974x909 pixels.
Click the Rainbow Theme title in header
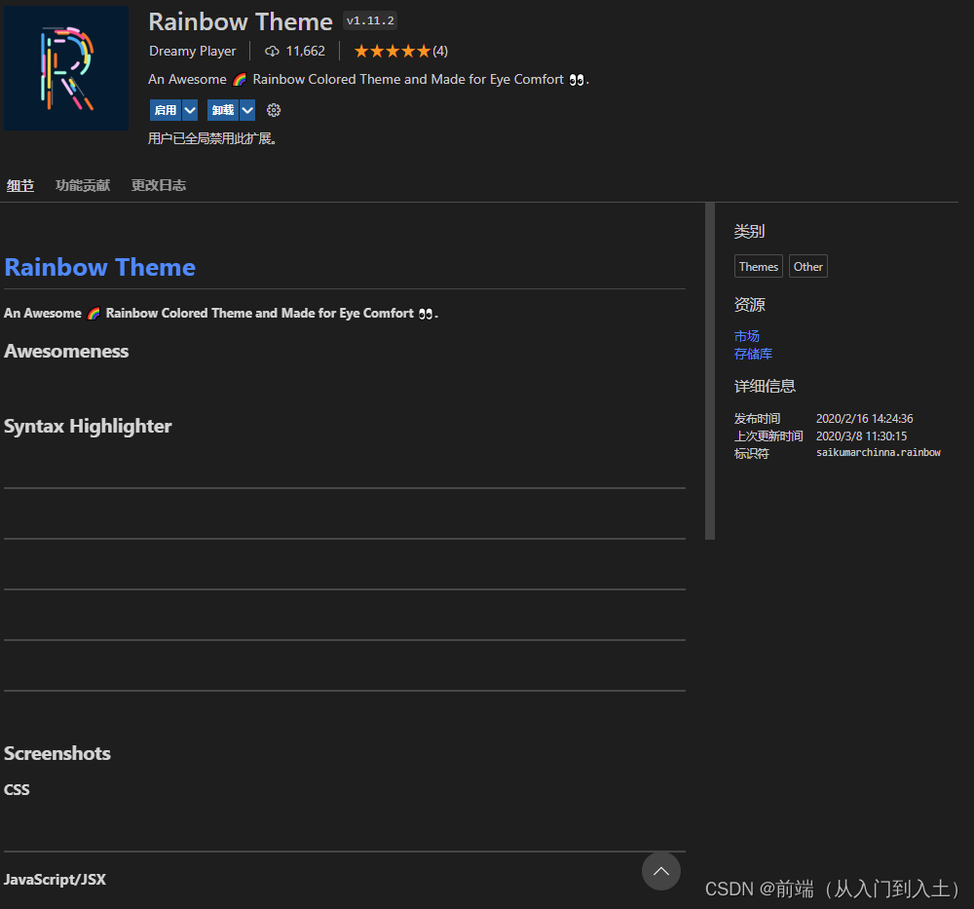coord(241,21)
